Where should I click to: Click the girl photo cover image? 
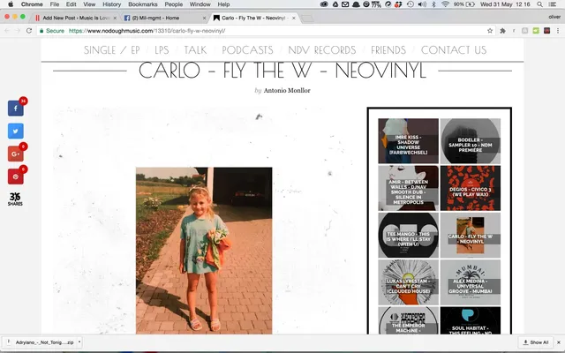point(204,251)
